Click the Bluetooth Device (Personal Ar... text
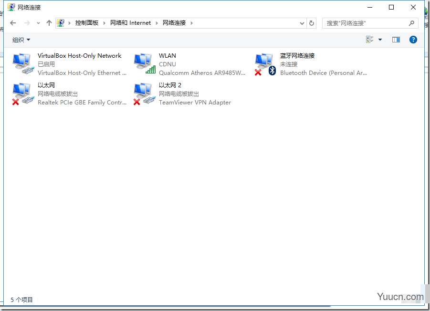Image resolution: width=430 pixels, height=311 pixels. click(x=324, y=73)
